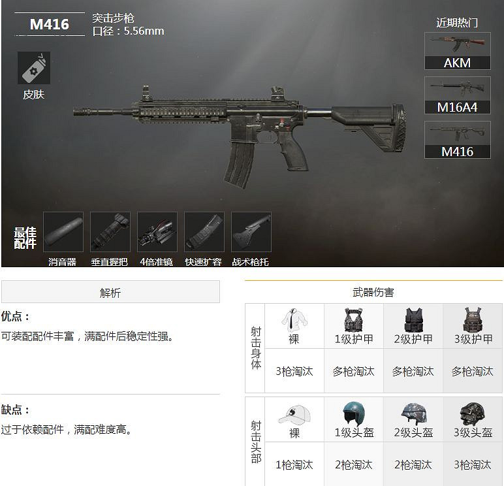Open the 皮肤 skin spray-can icon
504x486 pixels.
point(34,68)
